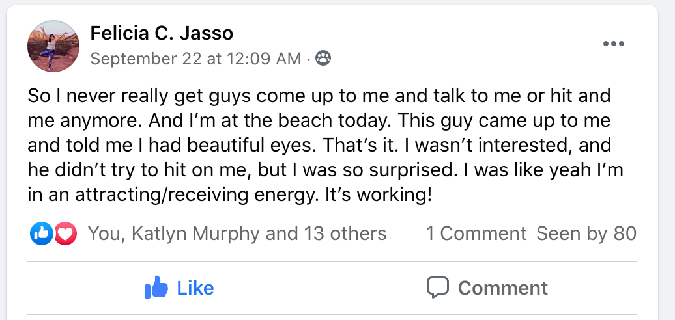The image size is (675, 320).
Task: Open the September 22 post timestamp
Action: [195, 59]
